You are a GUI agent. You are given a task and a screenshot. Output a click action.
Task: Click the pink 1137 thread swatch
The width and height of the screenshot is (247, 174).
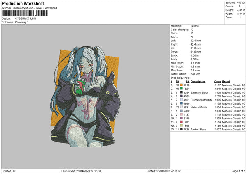[182, 114]
